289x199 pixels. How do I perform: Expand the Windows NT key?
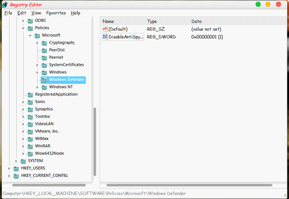pos(37,87)
